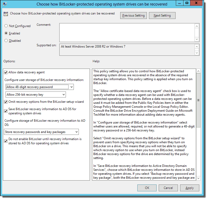Click the Help pane scroll up arrow
Screen dimensions: 208x200
click(199, 71)
